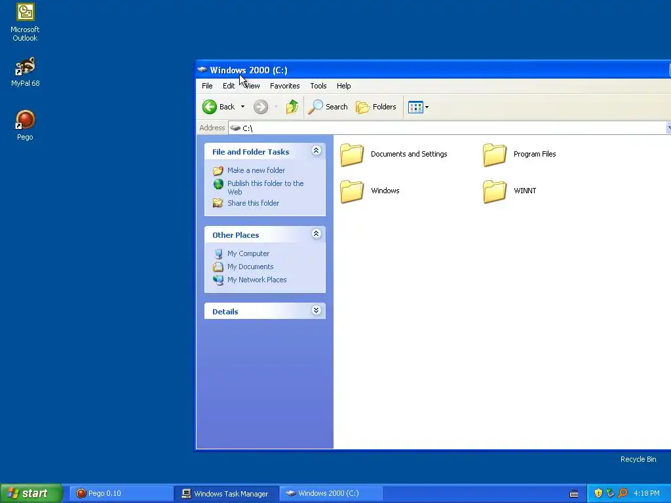Click the security shield tray icon
This screenshot has width=671, height=503.
pos(598,493)
